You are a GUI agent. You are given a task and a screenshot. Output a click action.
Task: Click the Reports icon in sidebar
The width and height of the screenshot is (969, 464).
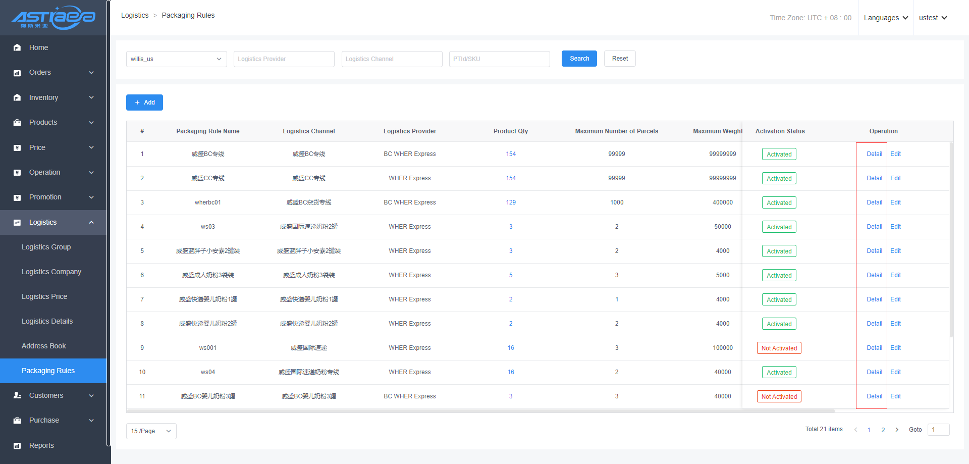tap(17, 445)
